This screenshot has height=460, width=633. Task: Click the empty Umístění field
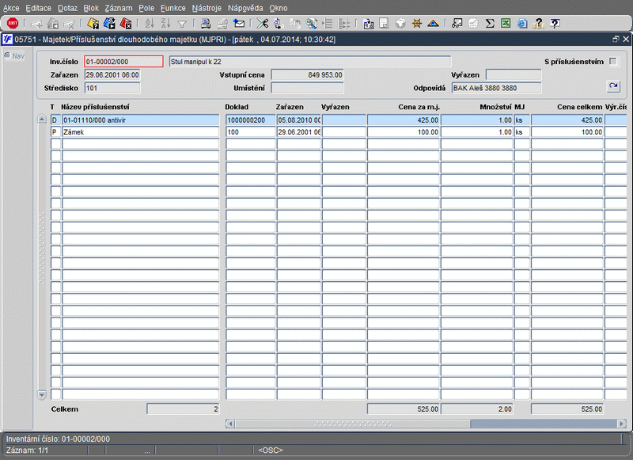[x=307, y=88]
